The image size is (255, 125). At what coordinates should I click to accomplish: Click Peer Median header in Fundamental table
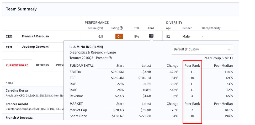click(223, 66)
